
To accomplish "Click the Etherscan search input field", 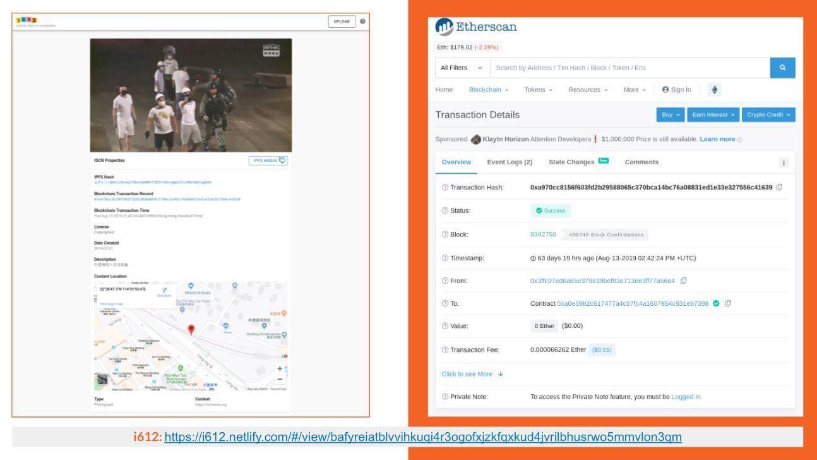I will pos(629,68).
